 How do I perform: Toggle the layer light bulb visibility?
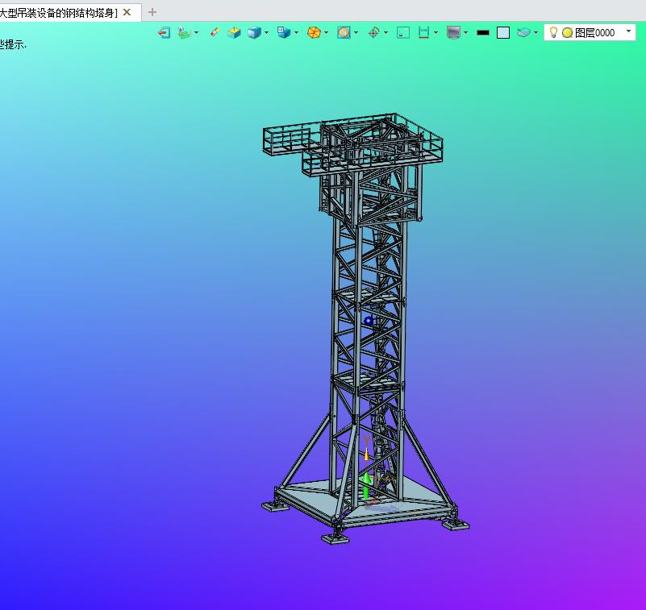[554, 33]
